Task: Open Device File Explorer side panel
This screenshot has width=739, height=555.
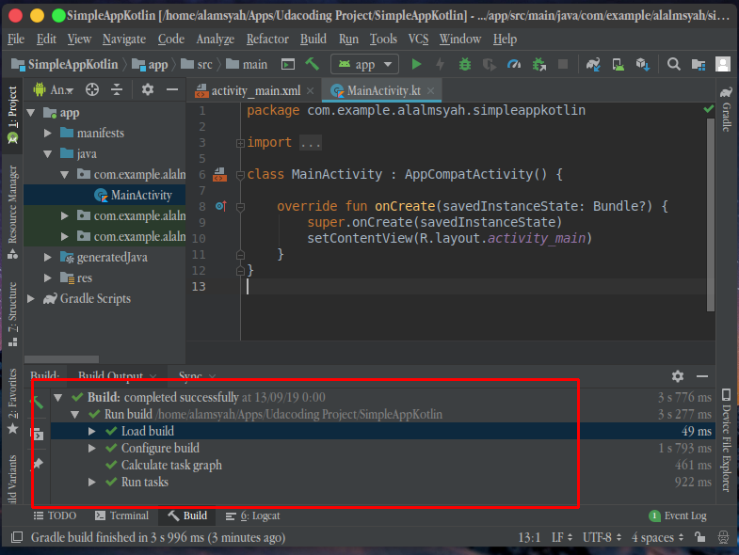Action: [x=726, y=440]
